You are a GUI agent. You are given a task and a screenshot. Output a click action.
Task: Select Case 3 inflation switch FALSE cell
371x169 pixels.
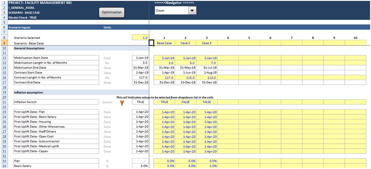tap(207, 102)
